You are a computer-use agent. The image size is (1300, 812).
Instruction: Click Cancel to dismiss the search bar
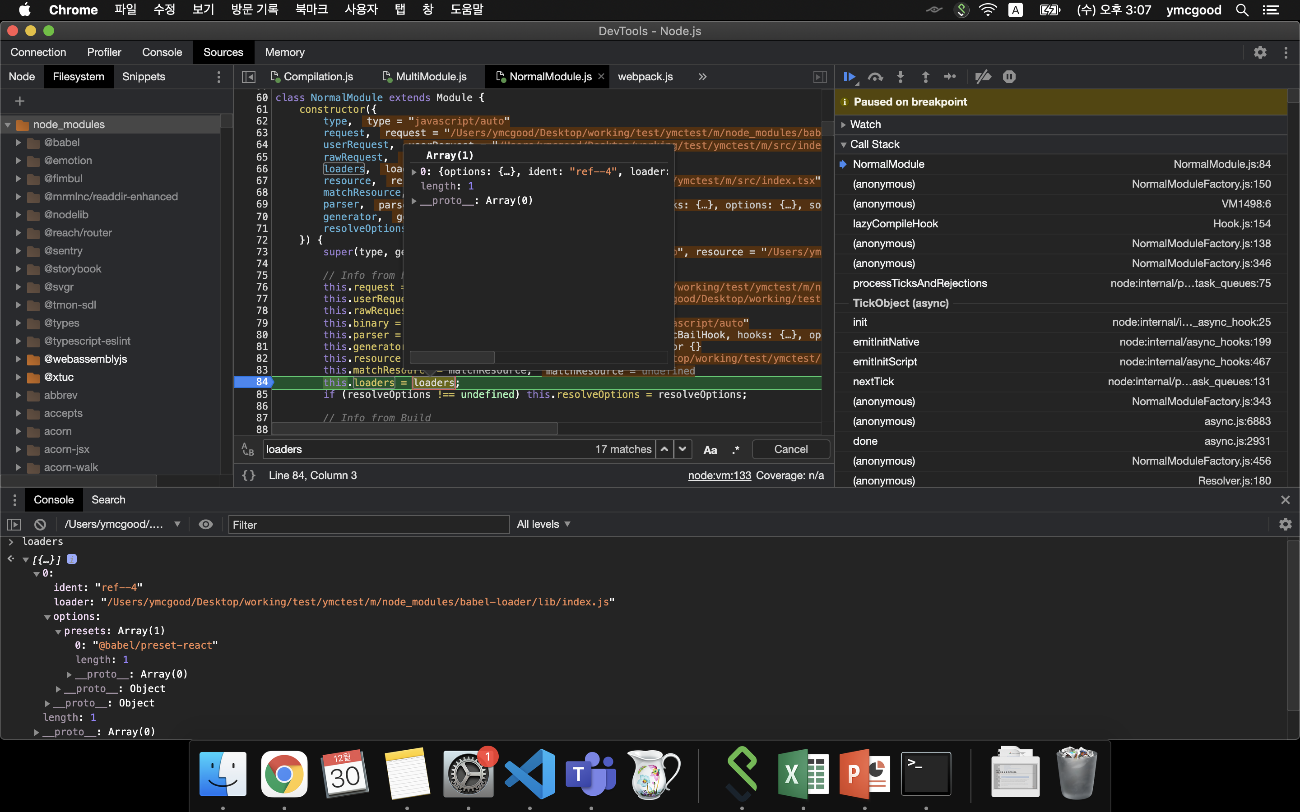click(x=791, y=449)
